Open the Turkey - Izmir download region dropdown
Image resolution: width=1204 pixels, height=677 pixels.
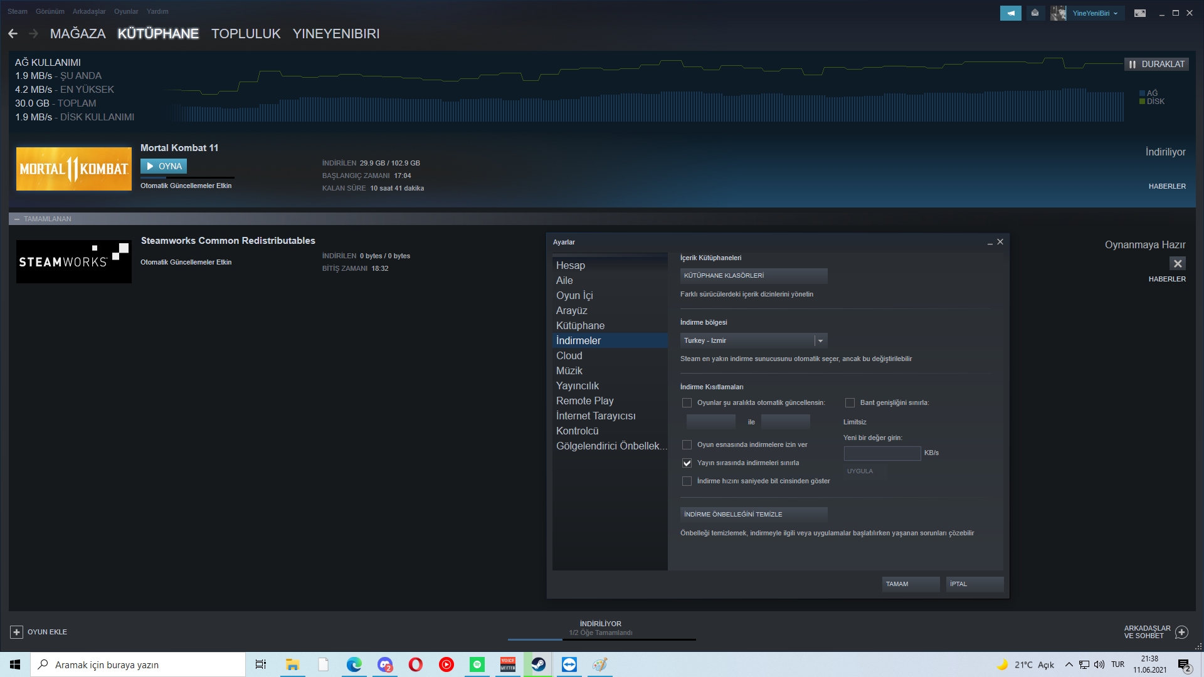(x=754, y=340)
